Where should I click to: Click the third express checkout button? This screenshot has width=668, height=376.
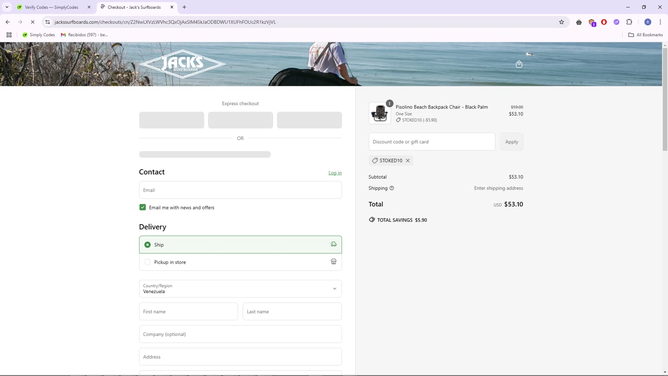tap(310, 120)
